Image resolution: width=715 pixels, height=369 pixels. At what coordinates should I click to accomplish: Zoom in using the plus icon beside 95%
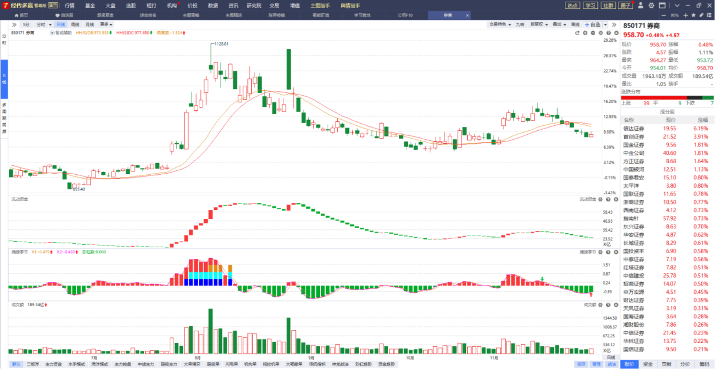686,15
